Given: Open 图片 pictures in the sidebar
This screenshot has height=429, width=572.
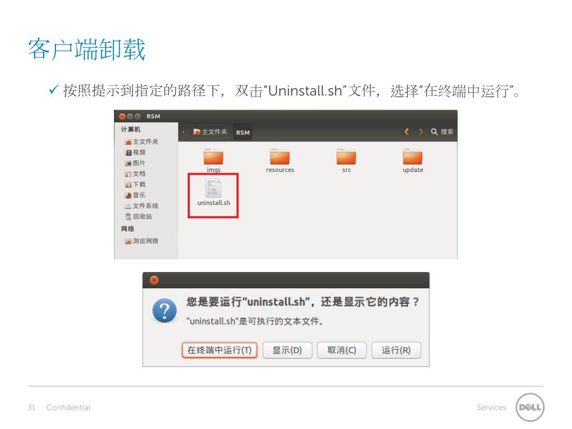Looking at the screenshot, I should [135, 163].
